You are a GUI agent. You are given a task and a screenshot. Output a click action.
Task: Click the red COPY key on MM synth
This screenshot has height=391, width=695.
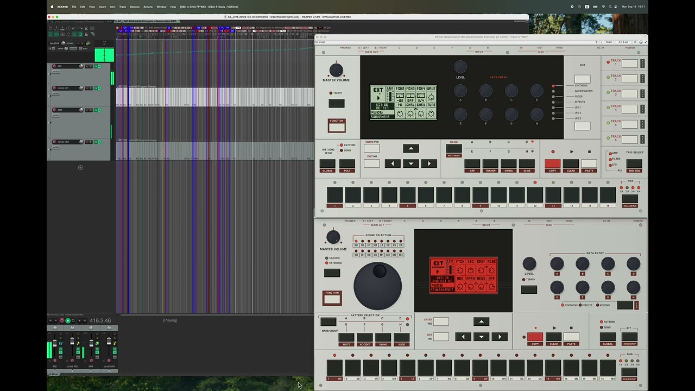coord(552,164)
